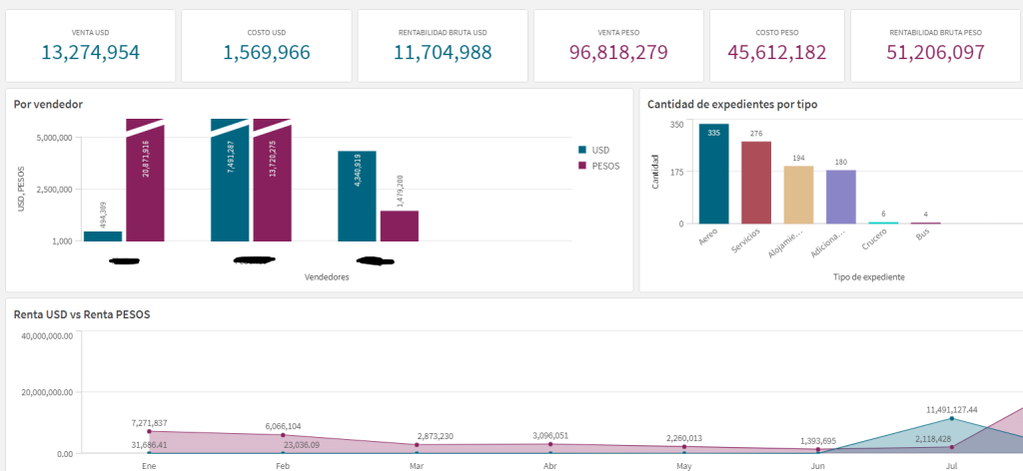Select the Feb data point 6,066,104
Viewport: 1023px width, 471px height.
click(283, 435)
